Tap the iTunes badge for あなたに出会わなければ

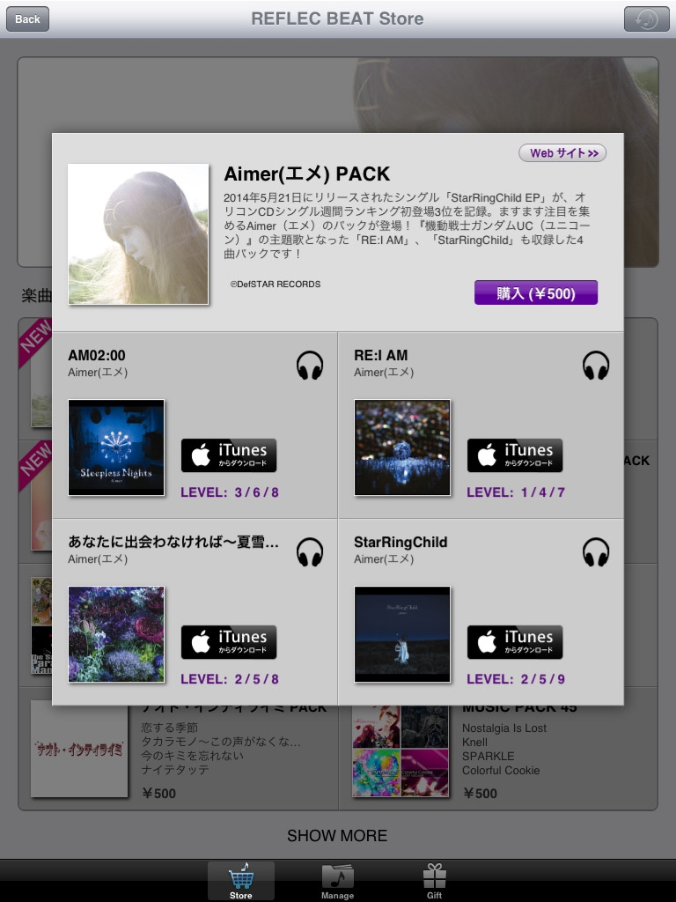pos(229,641)
